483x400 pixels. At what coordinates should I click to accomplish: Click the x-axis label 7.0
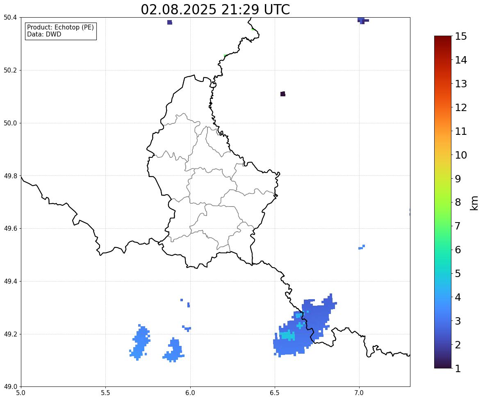(x=359, y=393)
